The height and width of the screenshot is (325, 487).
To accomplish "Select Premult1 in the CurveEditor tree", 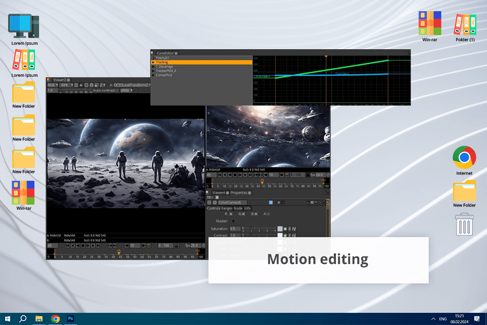I will coord(162,58).
